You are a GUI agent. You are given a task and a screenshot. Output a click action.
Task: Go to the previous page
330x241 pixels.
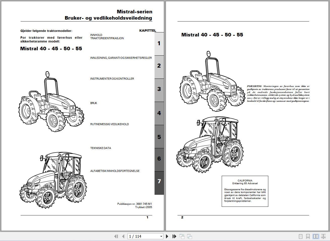click(123, 236)
